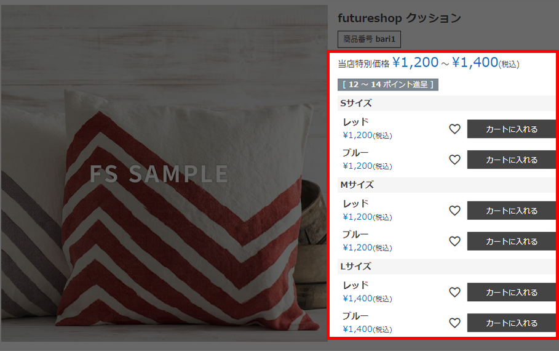Click the Lサイズ section header
The width and height of the screenshot is (559, 351).
(x=446, y=267)
